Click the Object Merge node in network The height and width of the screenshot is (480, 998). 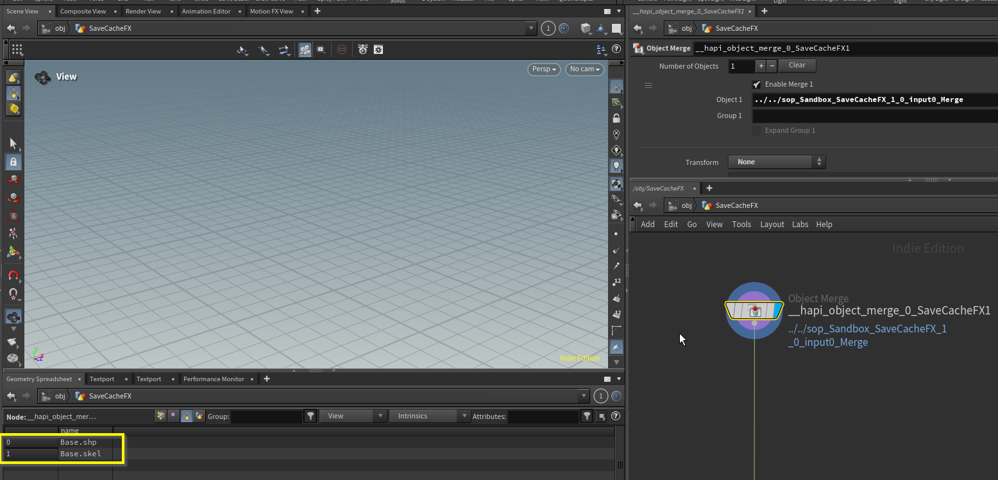point(754,311)
